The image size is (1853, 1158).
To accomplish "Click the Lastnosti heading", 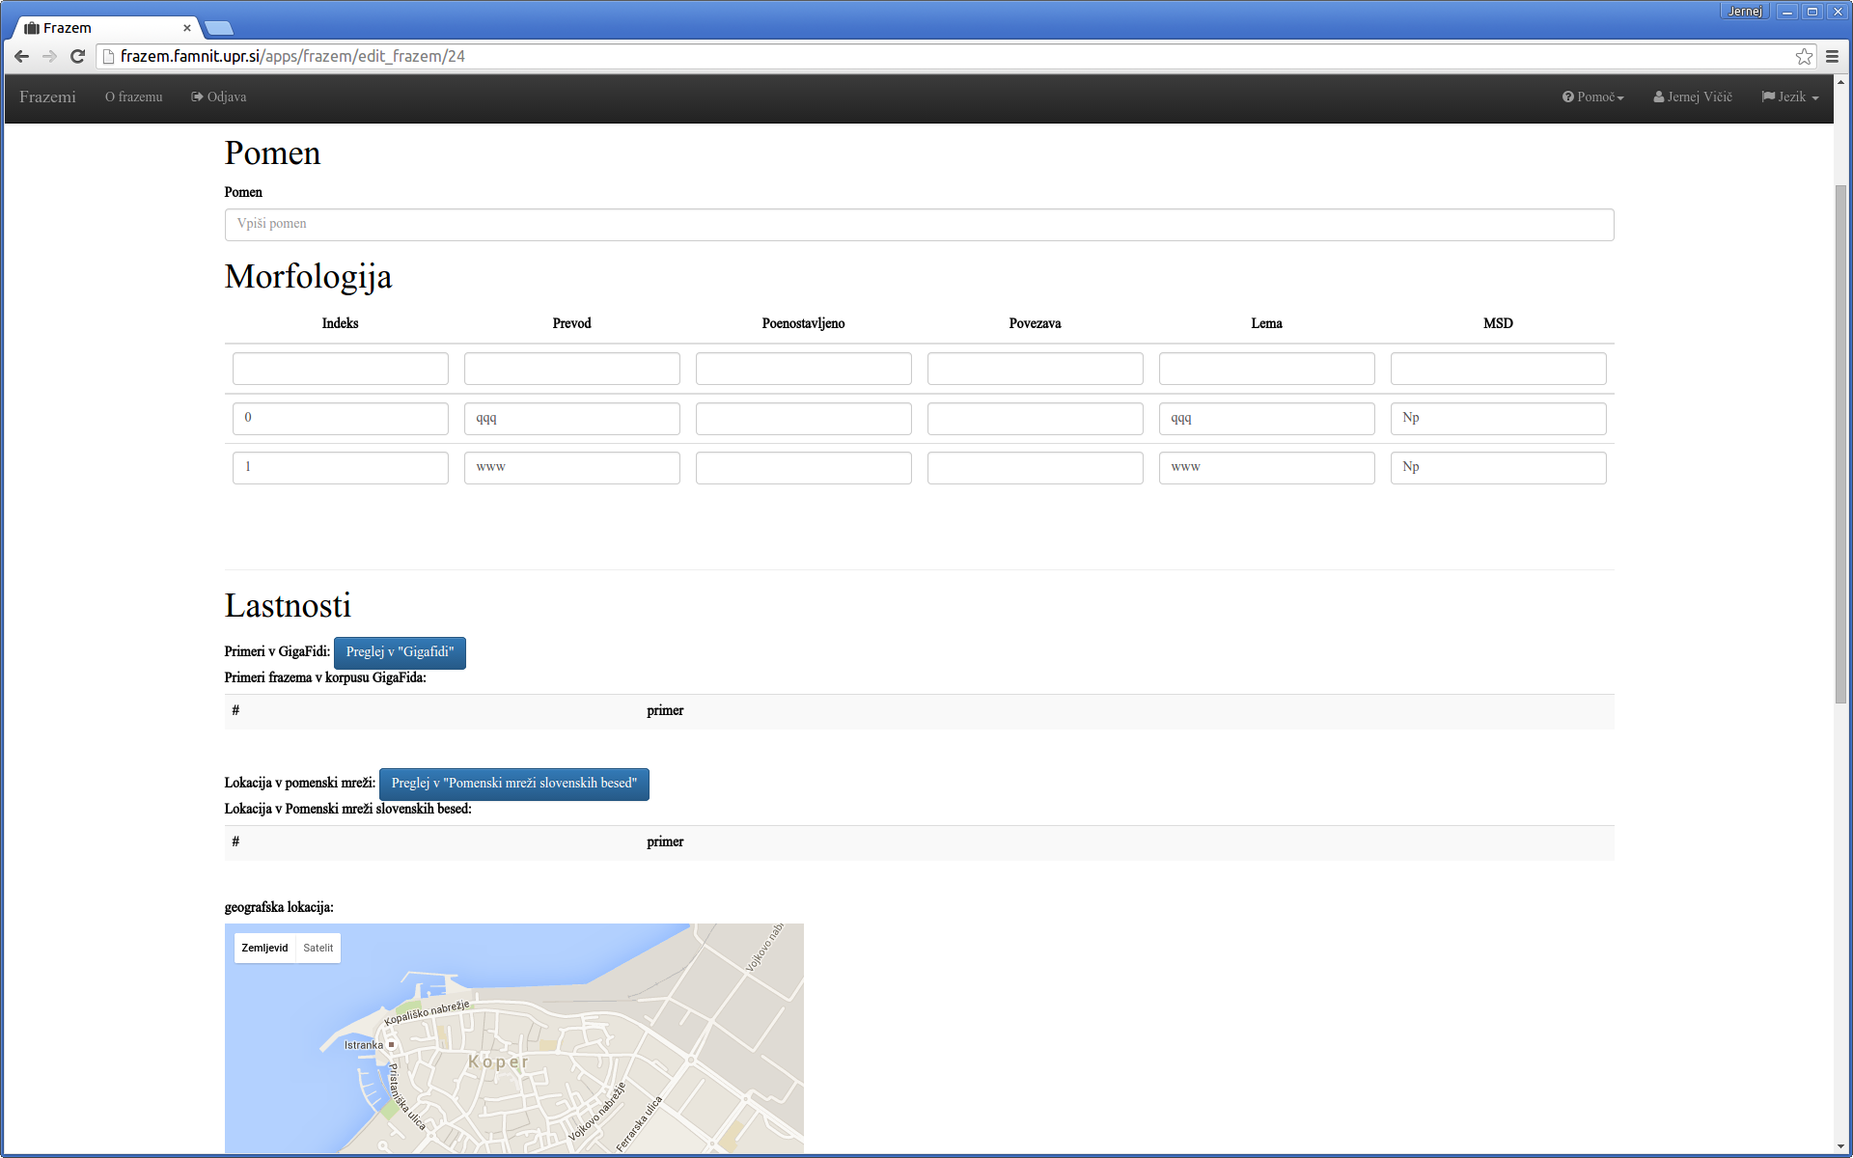I will pos(288,606).
